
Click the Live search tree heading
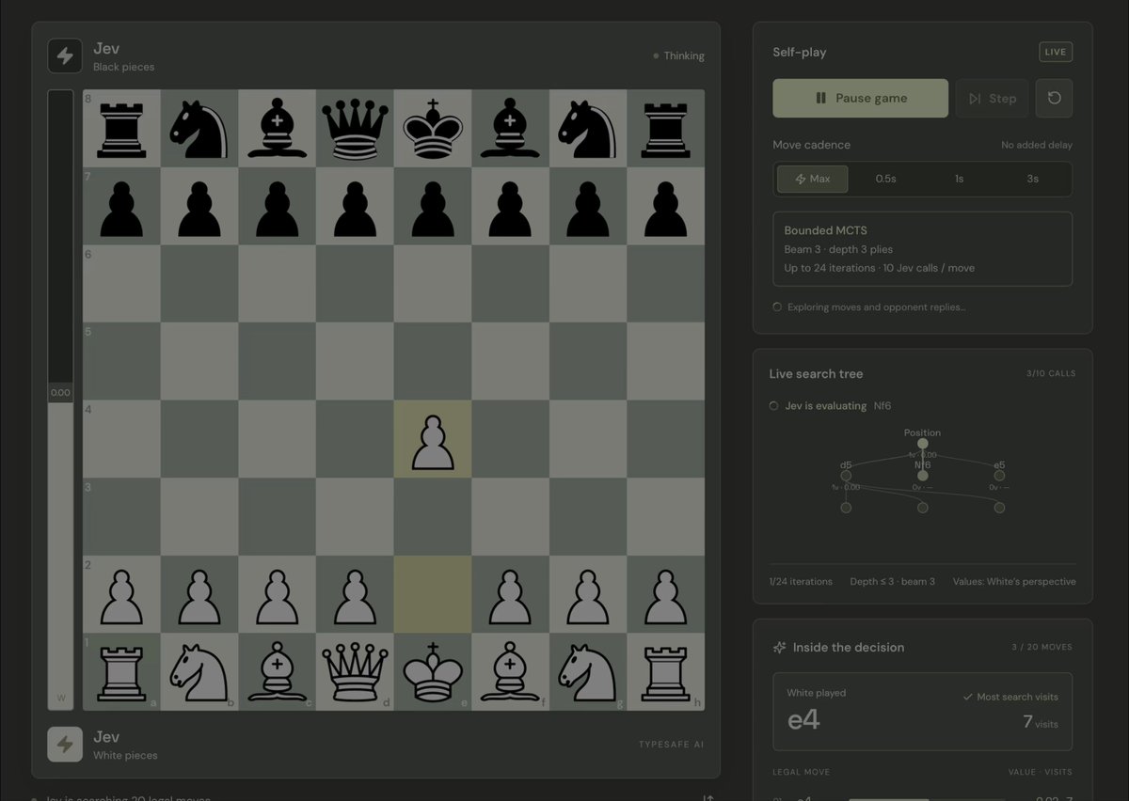click(x=816, y=373)
